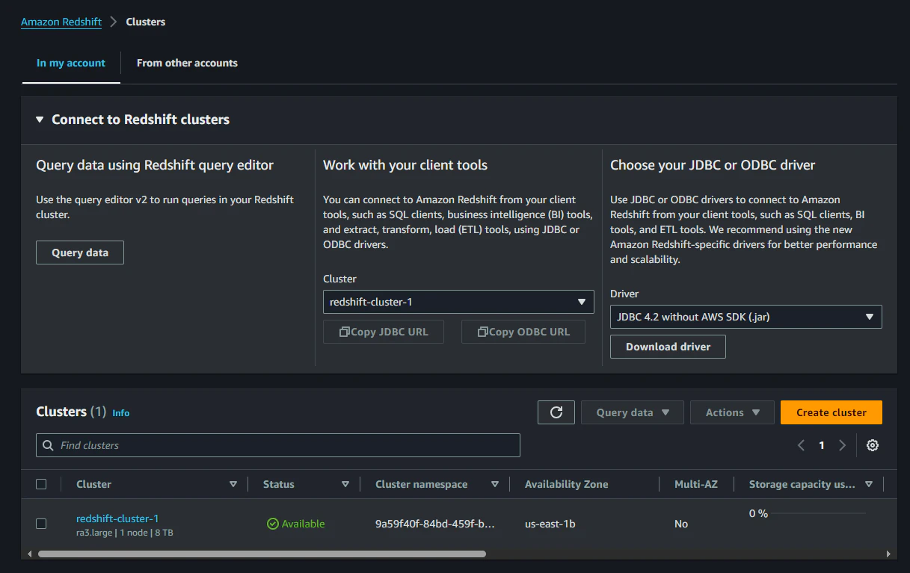Open the Actions dropdown menu
910x573 pixels.
pos(733,412)
